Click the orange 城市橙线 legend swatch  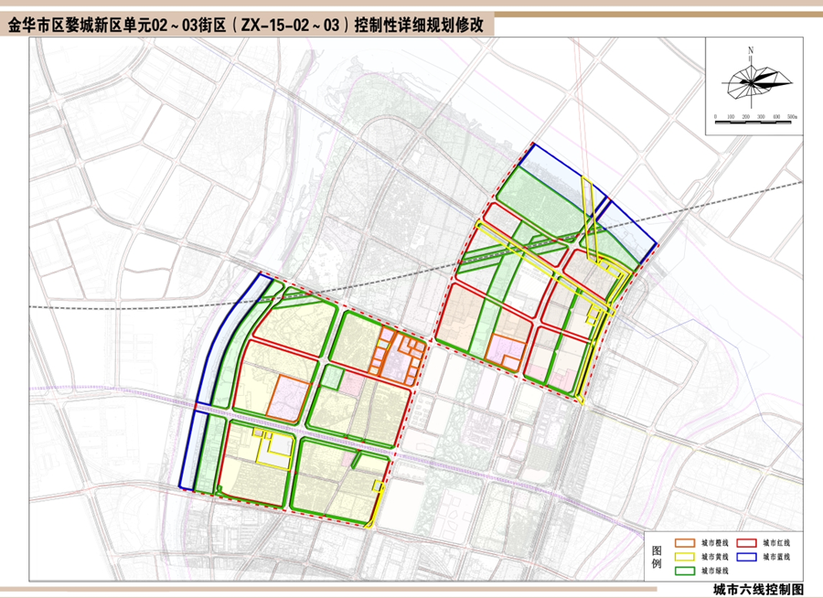[686, 543]
